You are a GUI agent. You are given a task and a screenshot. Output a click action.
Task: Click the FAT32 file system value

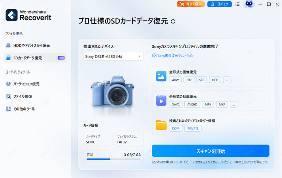point(122,142)
